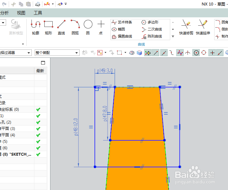
Task: Open the 曲线 group label
Action: point(141,44)
